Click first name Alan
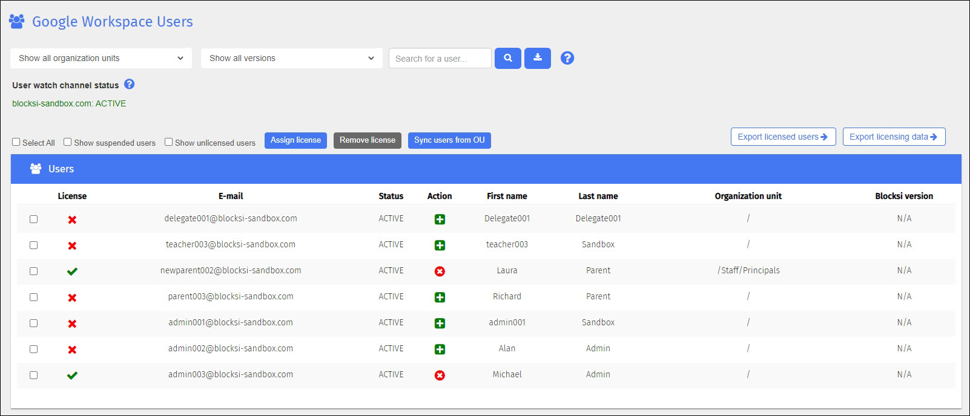 507,348
